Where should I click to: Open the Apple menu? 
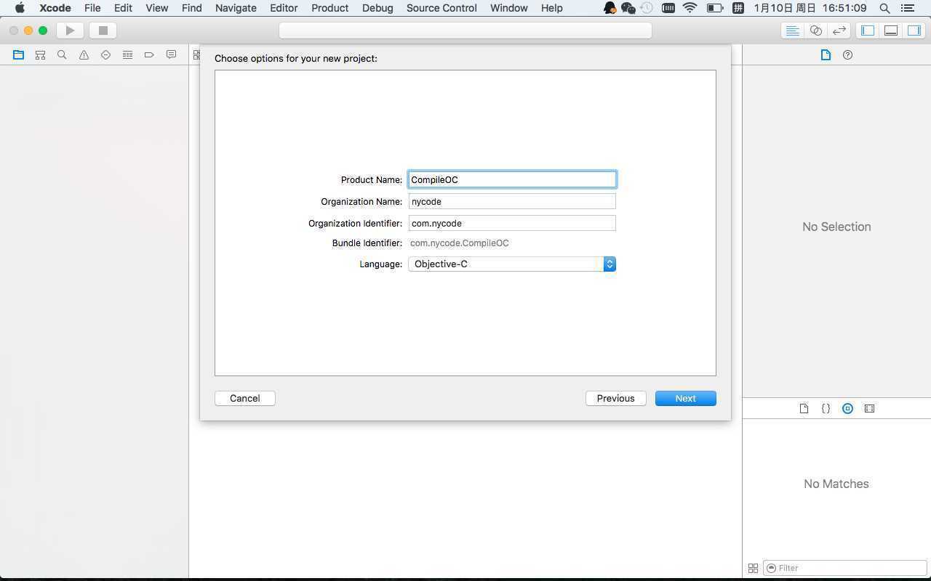[x=20, y=8]
